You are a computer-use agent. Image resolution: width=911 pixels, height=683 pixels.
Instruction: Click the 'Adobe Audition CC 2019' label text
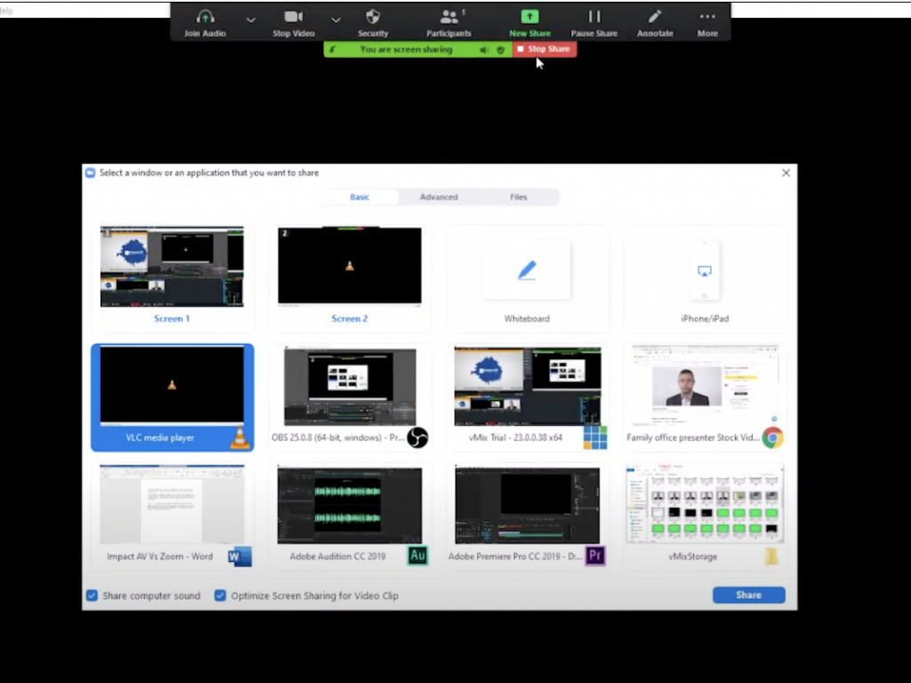(x=337, y=557)
